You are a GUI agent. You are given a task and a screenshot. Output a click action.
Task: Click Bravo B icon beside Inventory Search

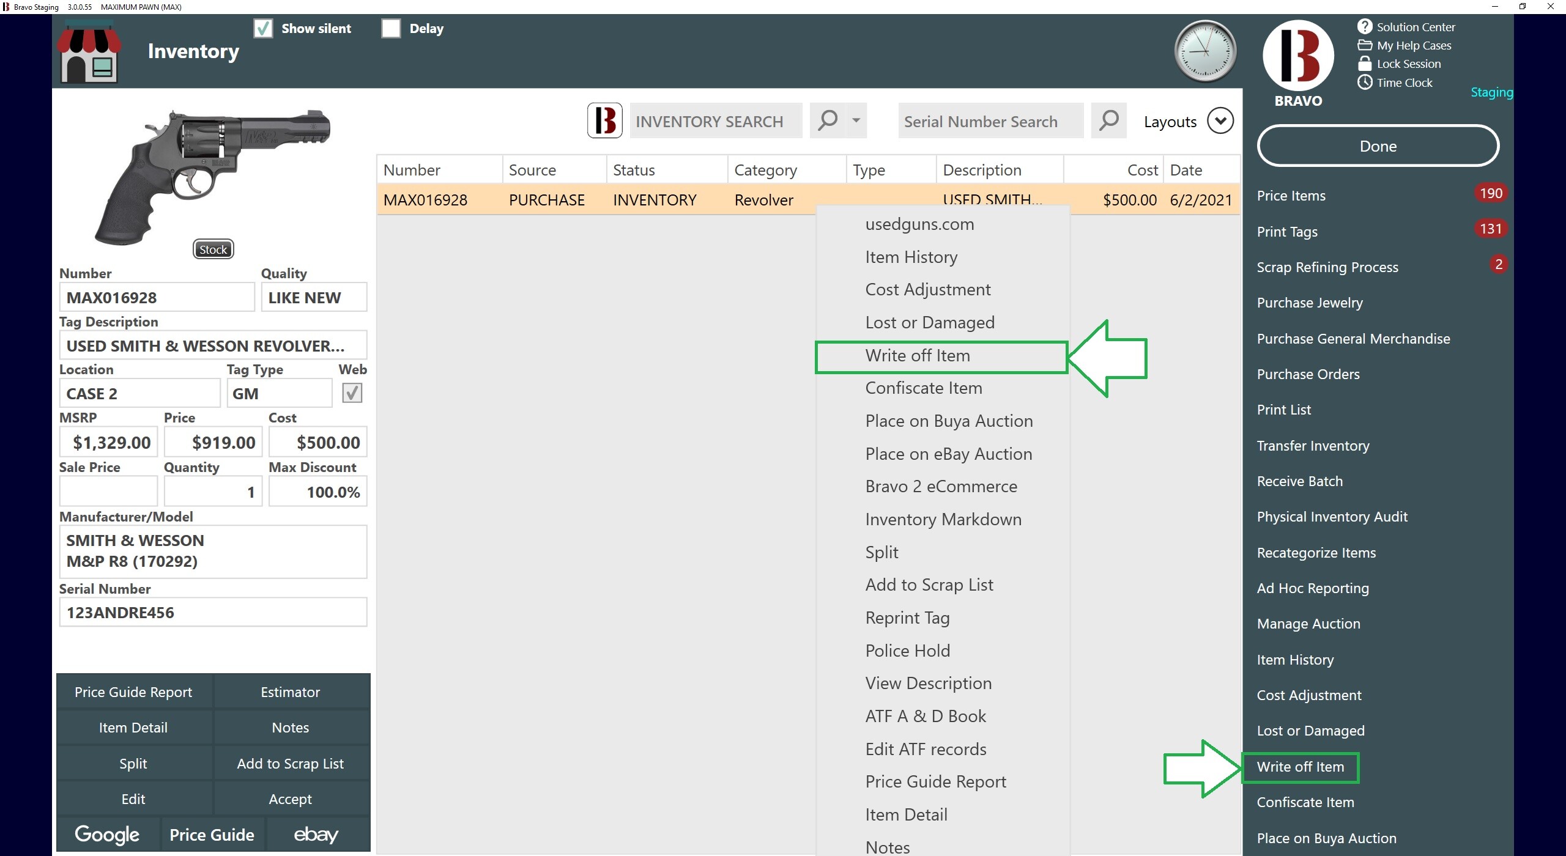point(604,120)
